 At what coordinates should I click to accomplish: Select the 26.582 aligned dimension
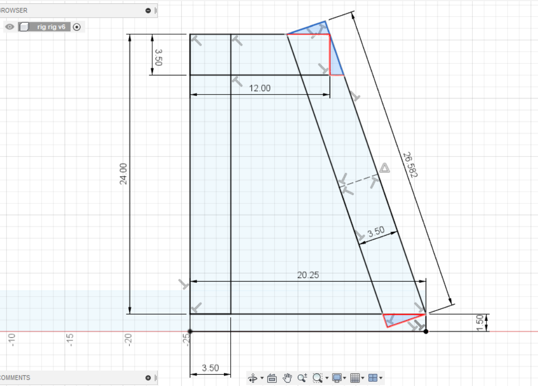410,165
